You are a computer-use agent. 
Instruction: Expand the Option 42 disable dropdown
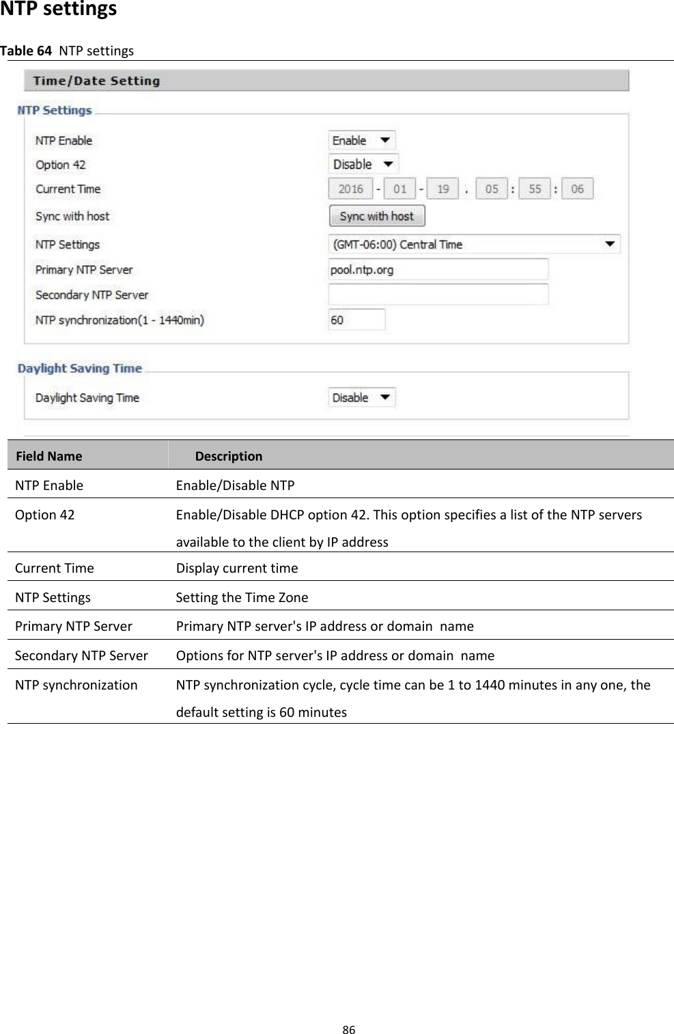(x=361, y=164)
